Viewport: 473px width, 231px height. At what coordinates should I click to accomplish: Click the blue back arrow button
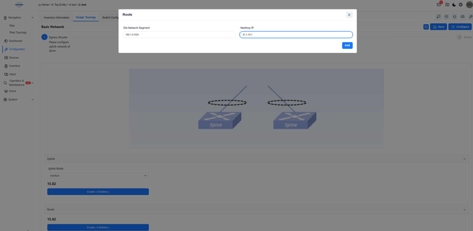tap(426, 27)
